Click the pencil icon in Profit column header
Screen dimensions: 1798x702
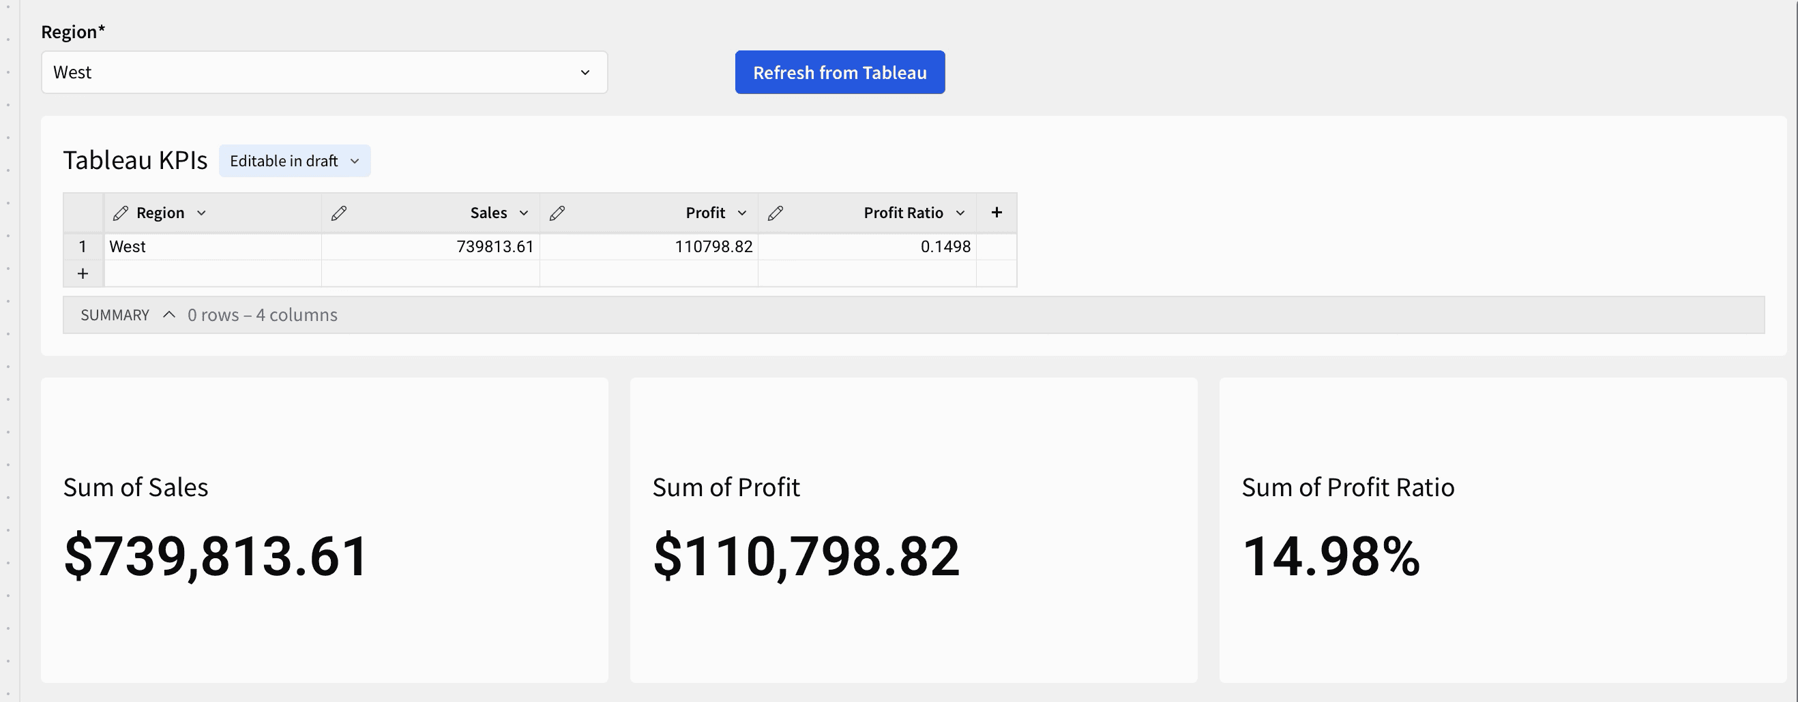point(557,213)
